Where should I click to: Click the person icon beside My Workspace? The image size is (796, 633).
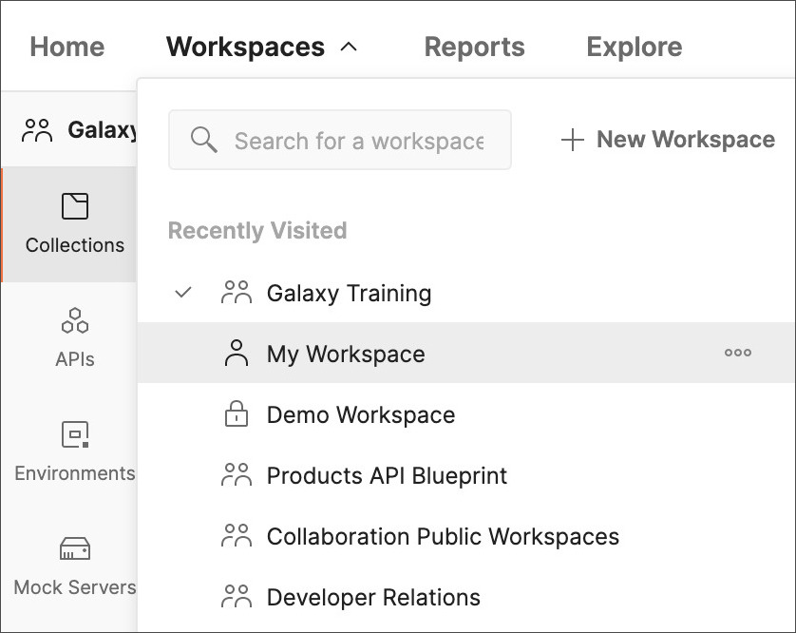point(235,354)
